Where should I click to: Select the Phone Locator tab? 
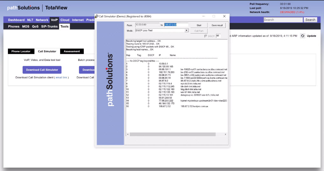click(x=21, y=51)
